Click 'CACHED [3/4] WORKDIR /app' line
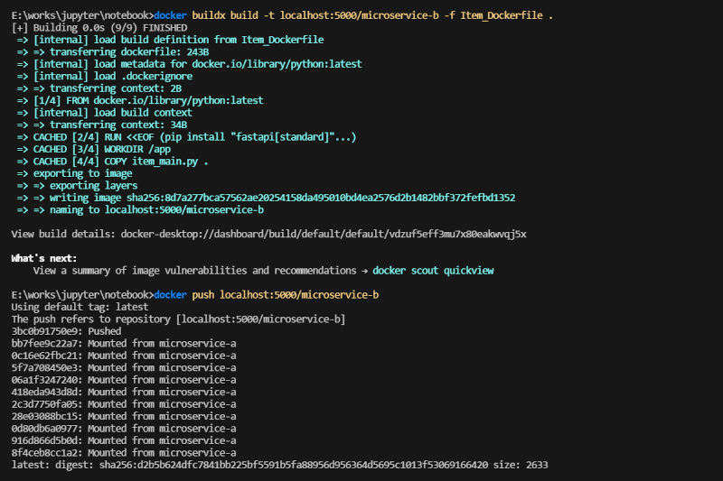The height and width of the screenshot is (481, 723). (94, 149)
